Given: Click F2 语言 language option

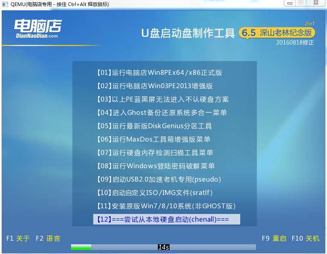Looking at the screenshot, I should tap(48, 239).
